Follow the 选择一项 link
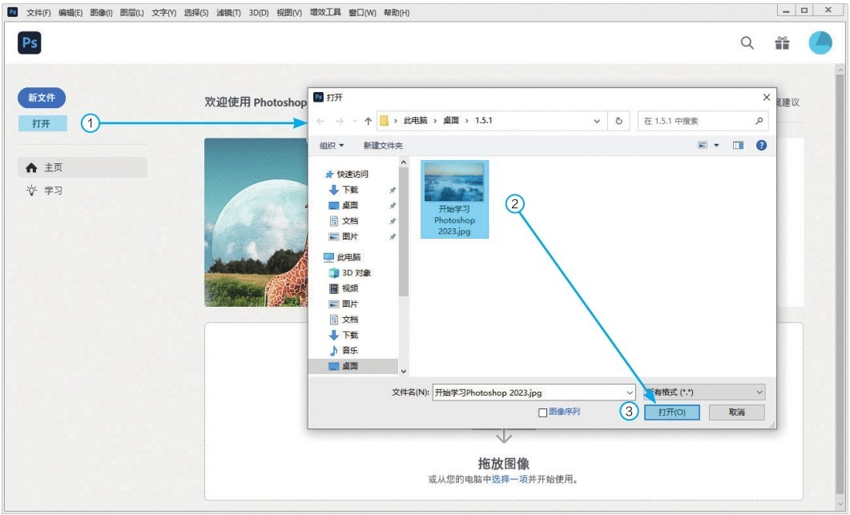Image resolution: width=850 pixels, height=515 pixels. tap(510, 479)
